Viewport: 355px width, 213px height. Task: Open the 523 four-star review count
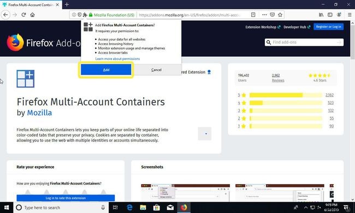[330, 103]
